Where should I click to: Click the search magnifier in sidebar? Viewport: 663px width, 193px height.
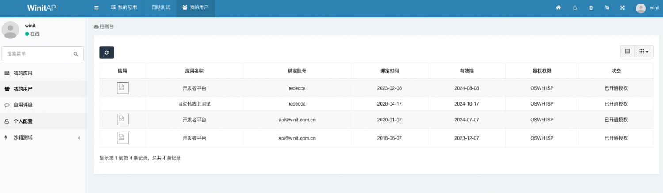tap(76, 54)
